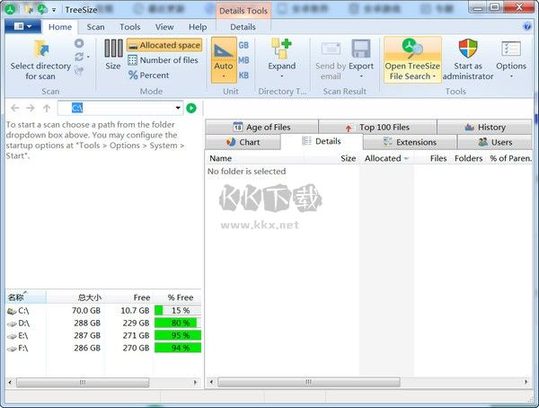Viewport: 539px width, 408px height.
Task: Click Select directory for scan icon
Action: click(41, 49)
